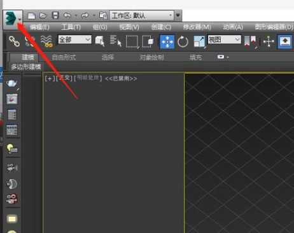Toggle the Keyboard Shortcut Override button
Image resolution: width=294 pixels, height=233 pixels.
point(285,41)
